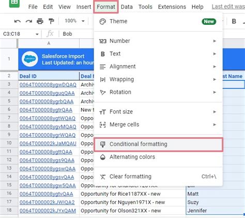Open the File menu
The width and height of the screenshot is (245, 218).
pyautogui.click(x=33, y=7)
